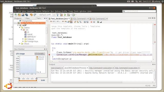Viewport: 164px width, 92px height.
Task: Switch to the SQL Command 1 editor tab
Action: click(79, 19)
